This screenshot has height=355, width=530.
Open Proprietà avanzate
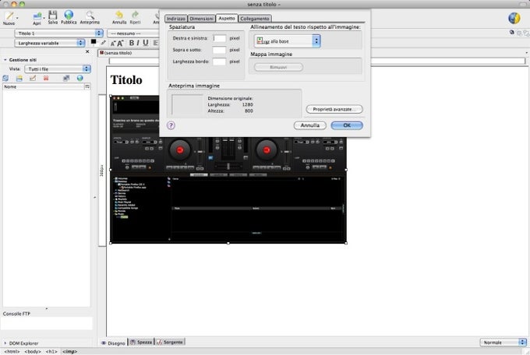[334, 109]
